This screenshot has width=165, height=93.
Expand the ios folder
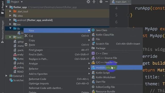click(x=10, y=24)
